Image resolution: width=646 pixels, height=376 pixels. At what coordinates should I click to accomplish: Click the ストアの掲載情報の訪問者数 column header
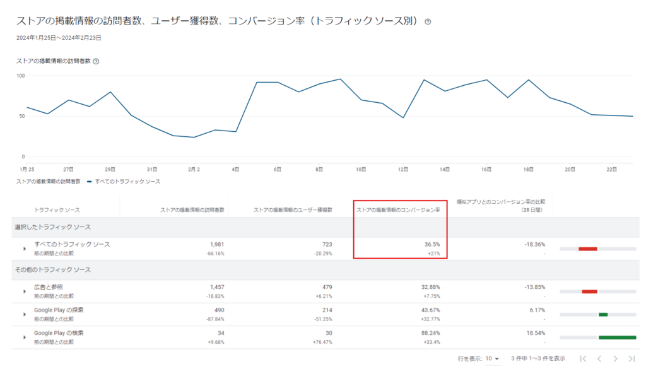pyautogui.click(x=192, y=210)
